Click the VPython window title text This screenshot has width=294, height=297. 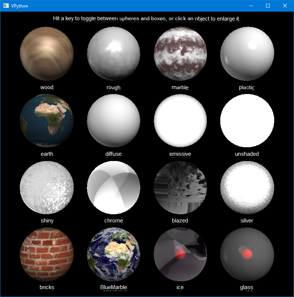tap(20, 6)
